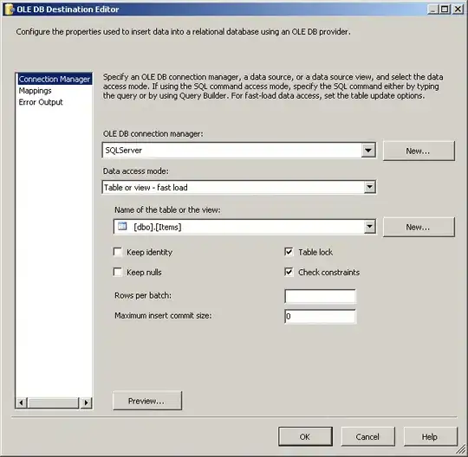The image size is (468, 457).
Task: Click the table icon beside [dbo].[Items]
Action: pyautogui.click(x=122, y=226)
